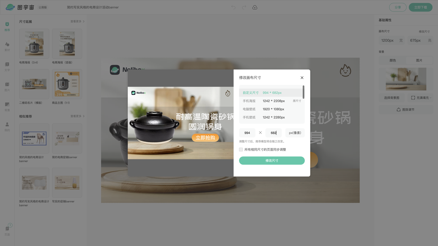The height and width of the screenshot is (246, 438).
Task: Click the 立即下载 download button
Action: [420, 7]
